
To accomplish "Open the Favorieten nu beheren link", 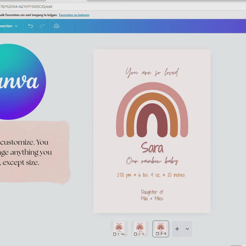I will (x=74, y=15).
